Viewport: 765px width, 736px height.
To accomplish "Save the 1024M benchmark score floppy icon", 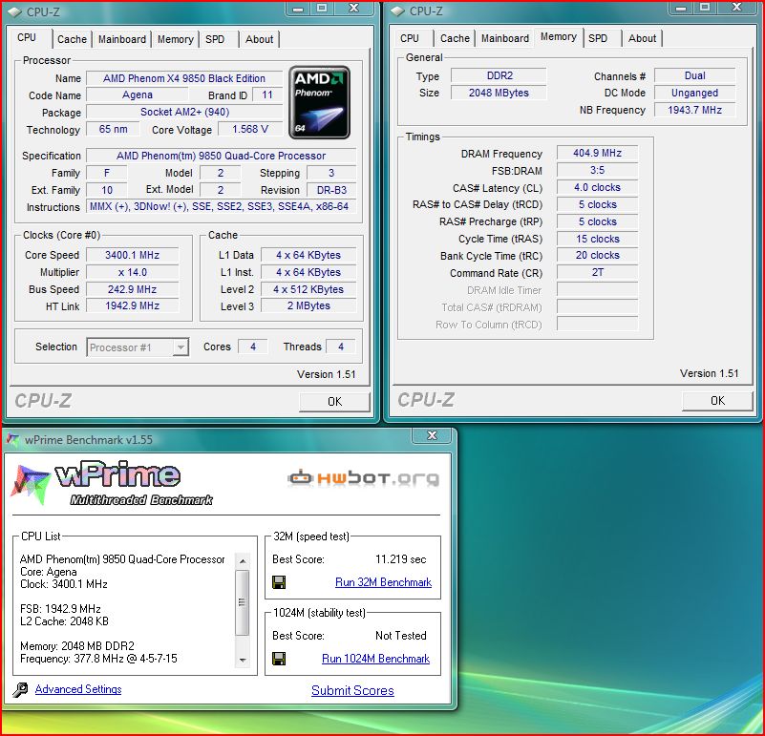I will (279, 659).
